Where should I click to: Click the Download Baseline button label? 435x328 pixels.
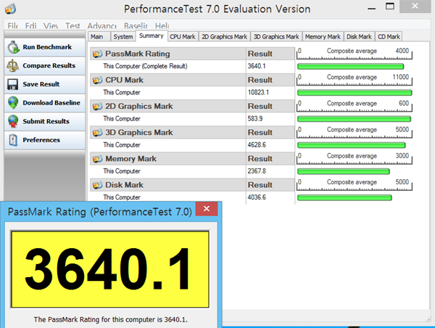pos(51,103)
